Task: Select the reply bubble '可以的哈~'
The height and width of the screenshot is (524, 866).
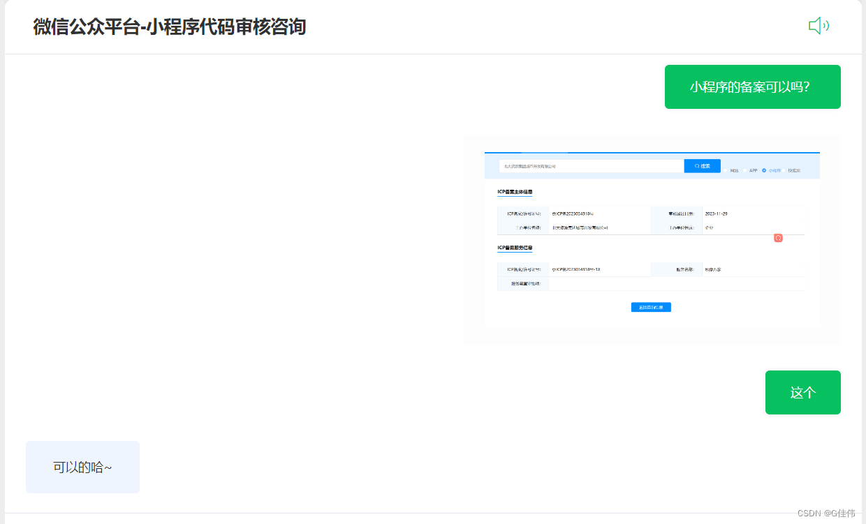Action: (x=82, y=467)
